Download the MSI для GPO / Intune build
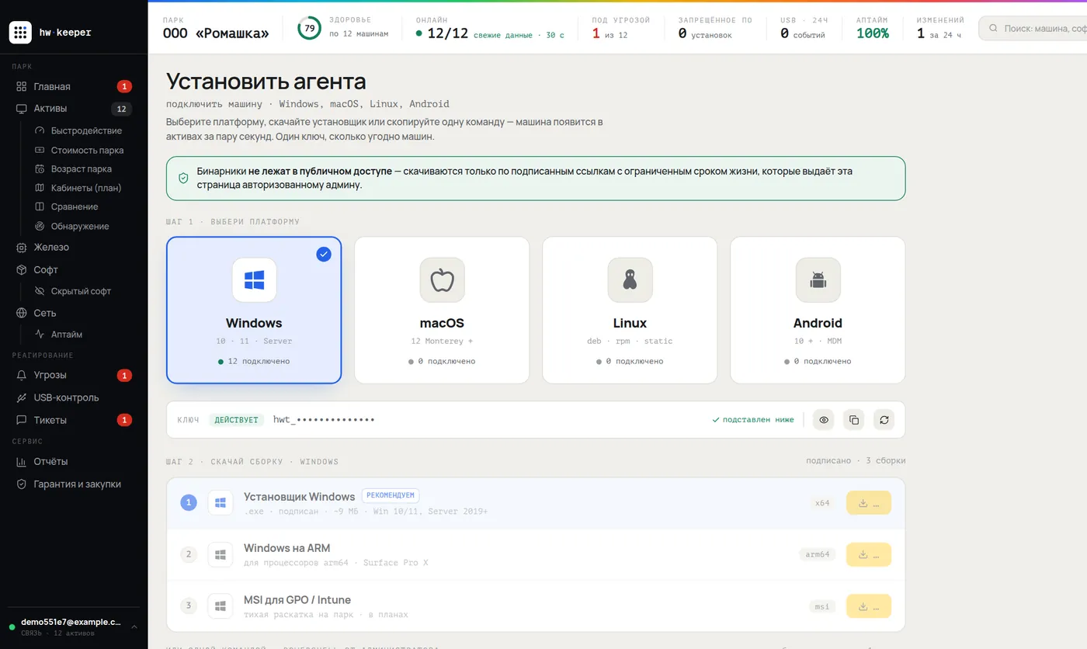 869,606
